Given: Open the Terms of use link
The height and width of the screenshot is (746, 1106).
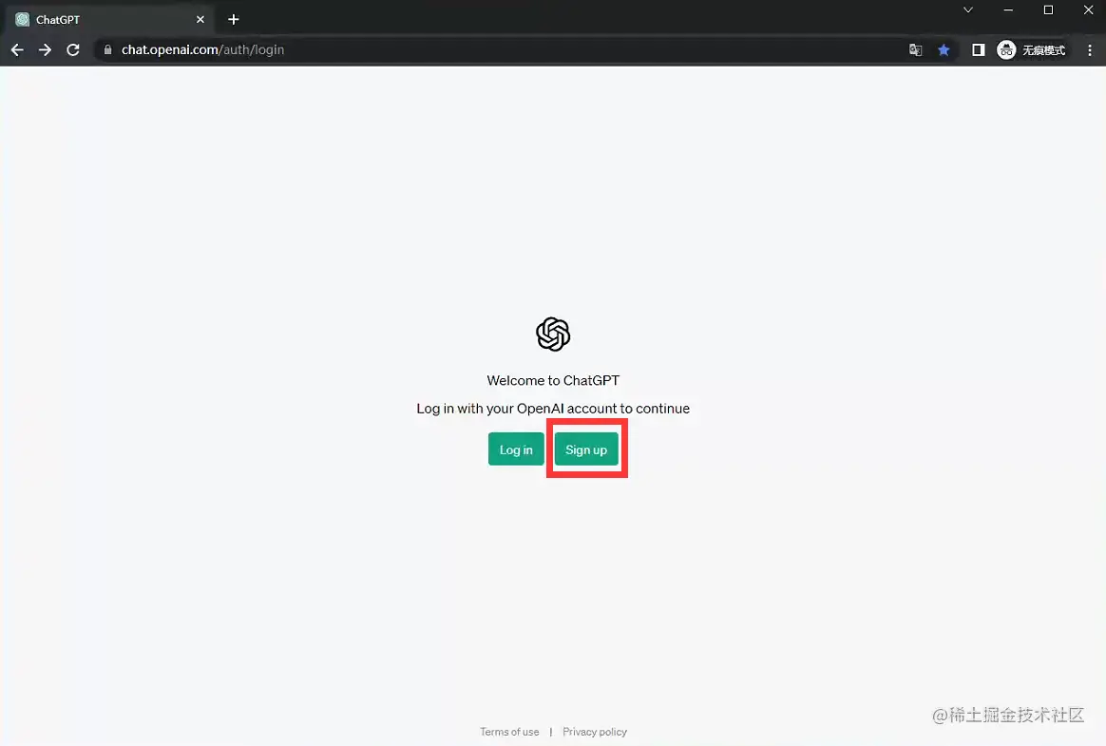Looking at the screenshot, I should tap(509, 732).
